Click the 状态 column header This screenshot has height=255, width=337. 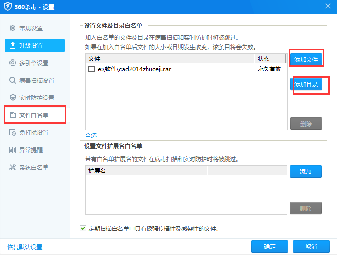(264, 58)
